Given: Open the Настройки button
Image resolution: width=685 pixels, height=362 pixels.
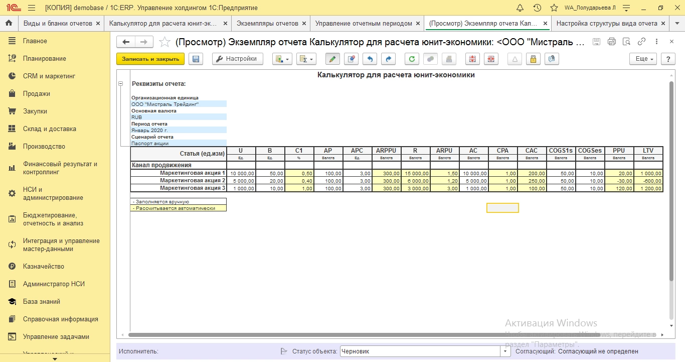Looking at the screenshot, I should pyautogui.click(x=237, y=59).
